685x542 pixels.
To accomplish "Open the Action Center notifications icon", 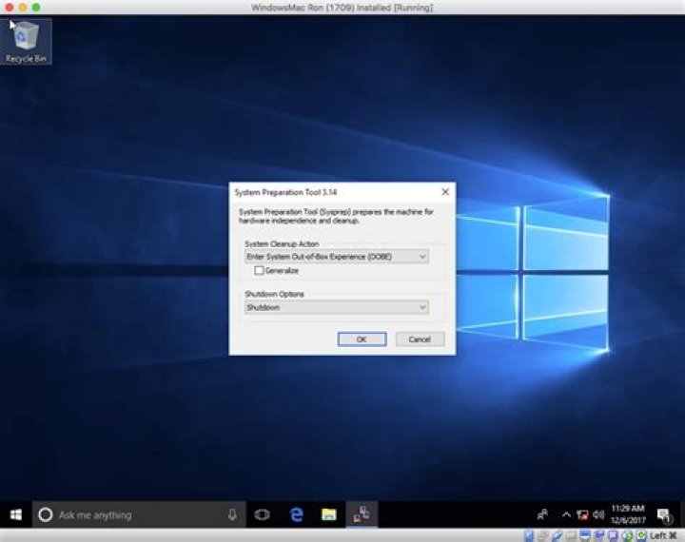I will pos(664,515).
